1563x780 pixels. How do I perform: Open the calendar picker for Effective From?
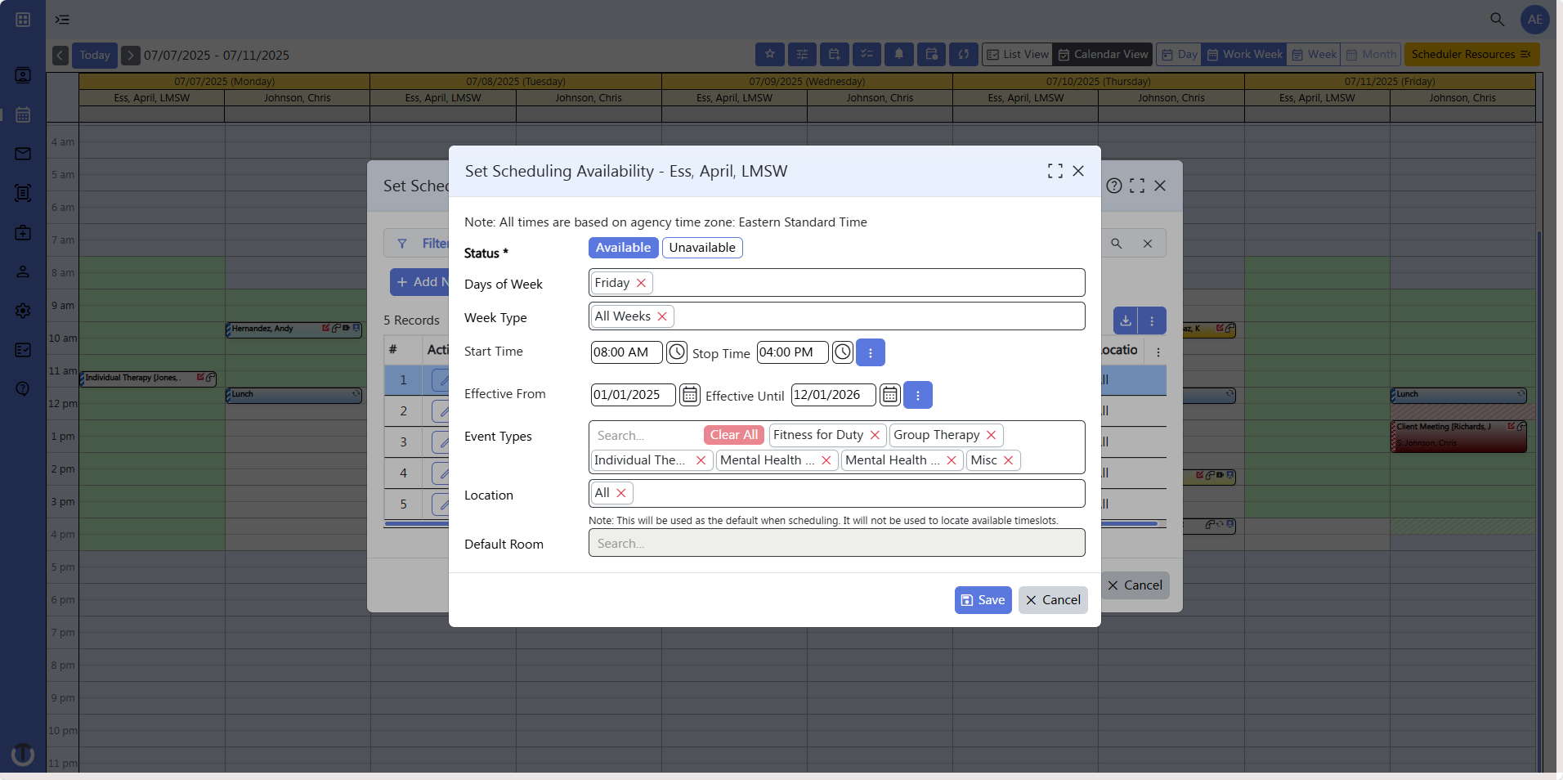689,395
